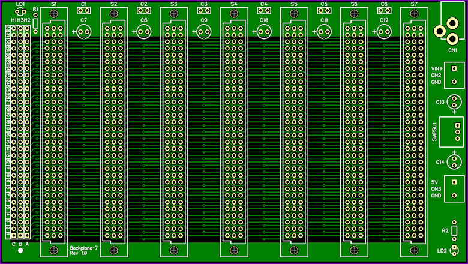Viewport: 468px width, 264px height.
Task: Click the R2 resistor body rectangle
Action: click(454, 230)
